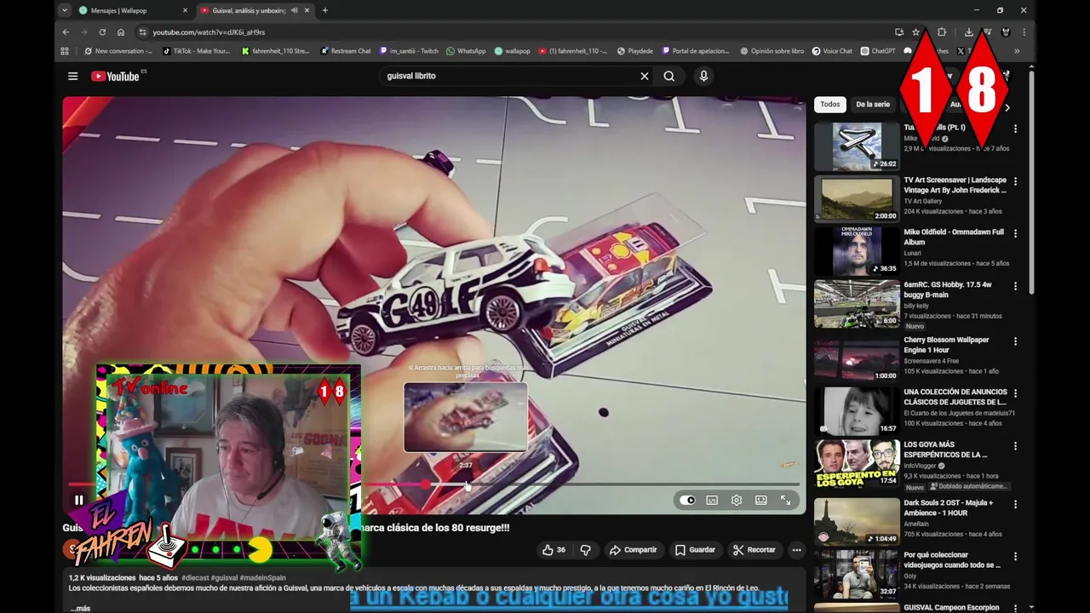Start voice search with the microphone icon

tap(703, 76)
